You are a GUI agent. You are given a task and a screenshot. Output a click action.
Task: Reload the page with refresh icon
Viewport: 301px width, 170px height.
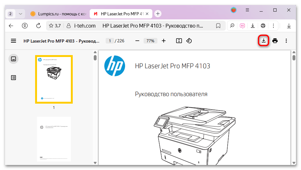[x=38, y=26]
